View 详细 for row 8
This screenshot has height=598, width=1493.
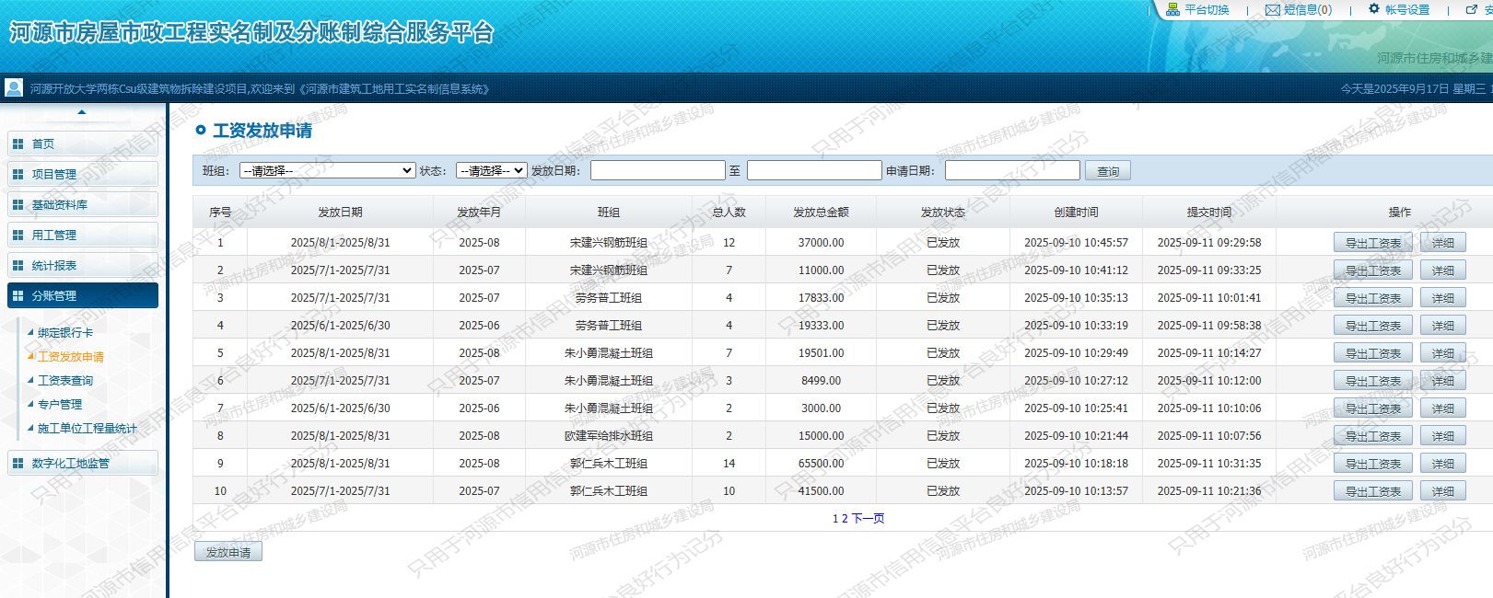(x=1443, y=436)
